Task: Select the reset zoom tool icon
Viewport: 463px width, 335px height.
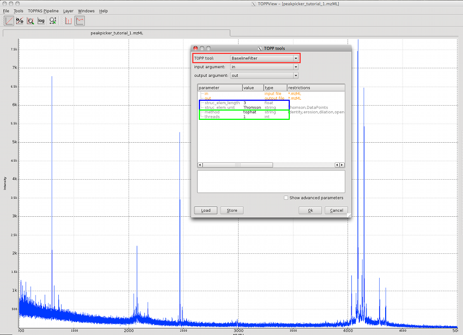Action: coord(9,21)
